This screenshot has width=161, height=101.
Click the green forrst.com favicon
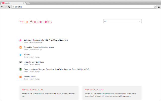point(21,69)
